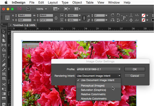The image size is (154, 106).
Task: Click the Rendering Intent dropdown arrow
Action: [119, 76]
